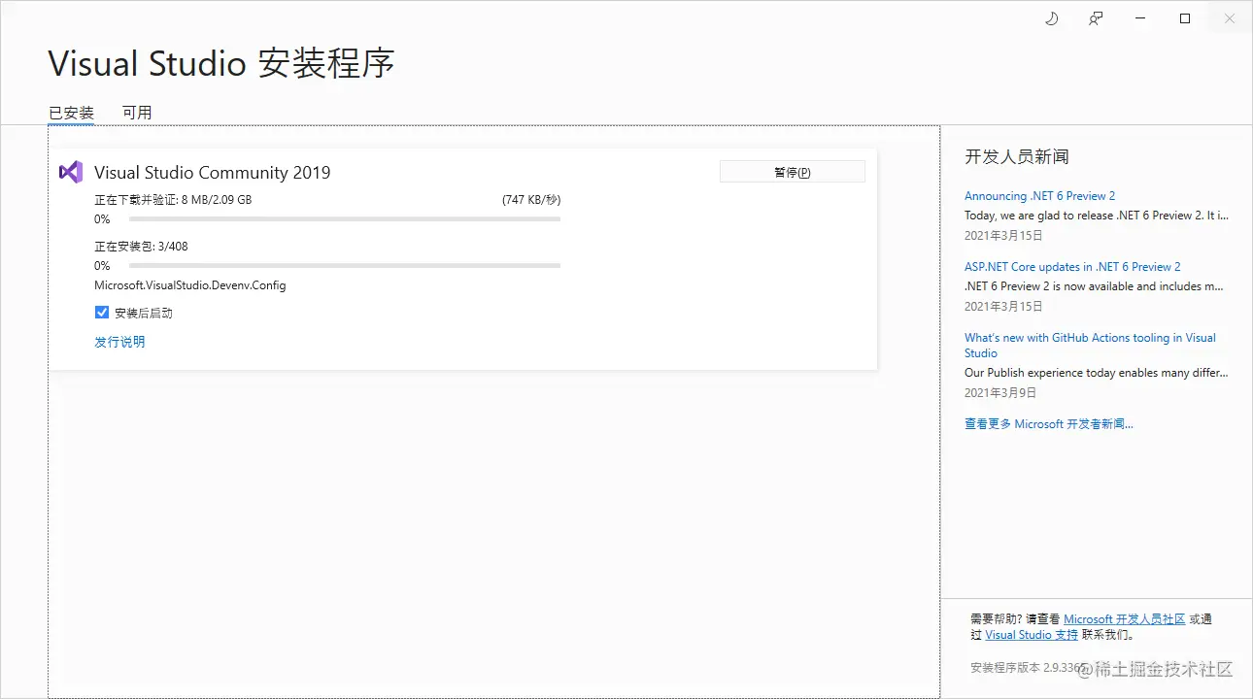Click the package install progress bar
The image size is (1253, 699).
(345, 266)
